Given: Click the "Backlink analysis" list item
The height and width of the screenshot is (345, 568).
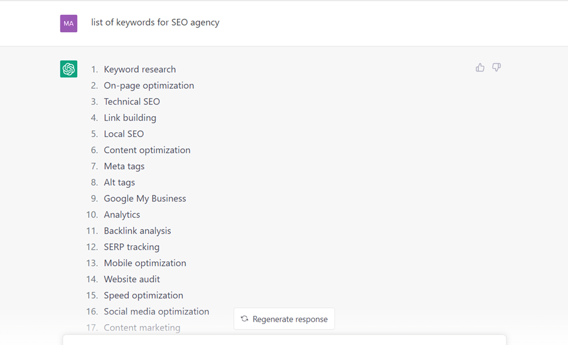Looking at the screenshot, I should pyautogui.click(x=137, y=231).
